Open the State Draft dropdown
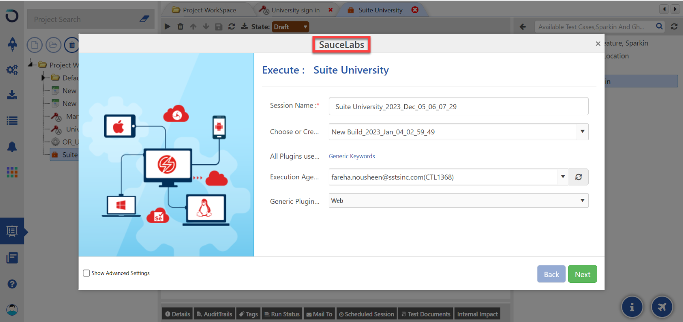This screenshot has width=683, height=322. (x=290, y=26)
